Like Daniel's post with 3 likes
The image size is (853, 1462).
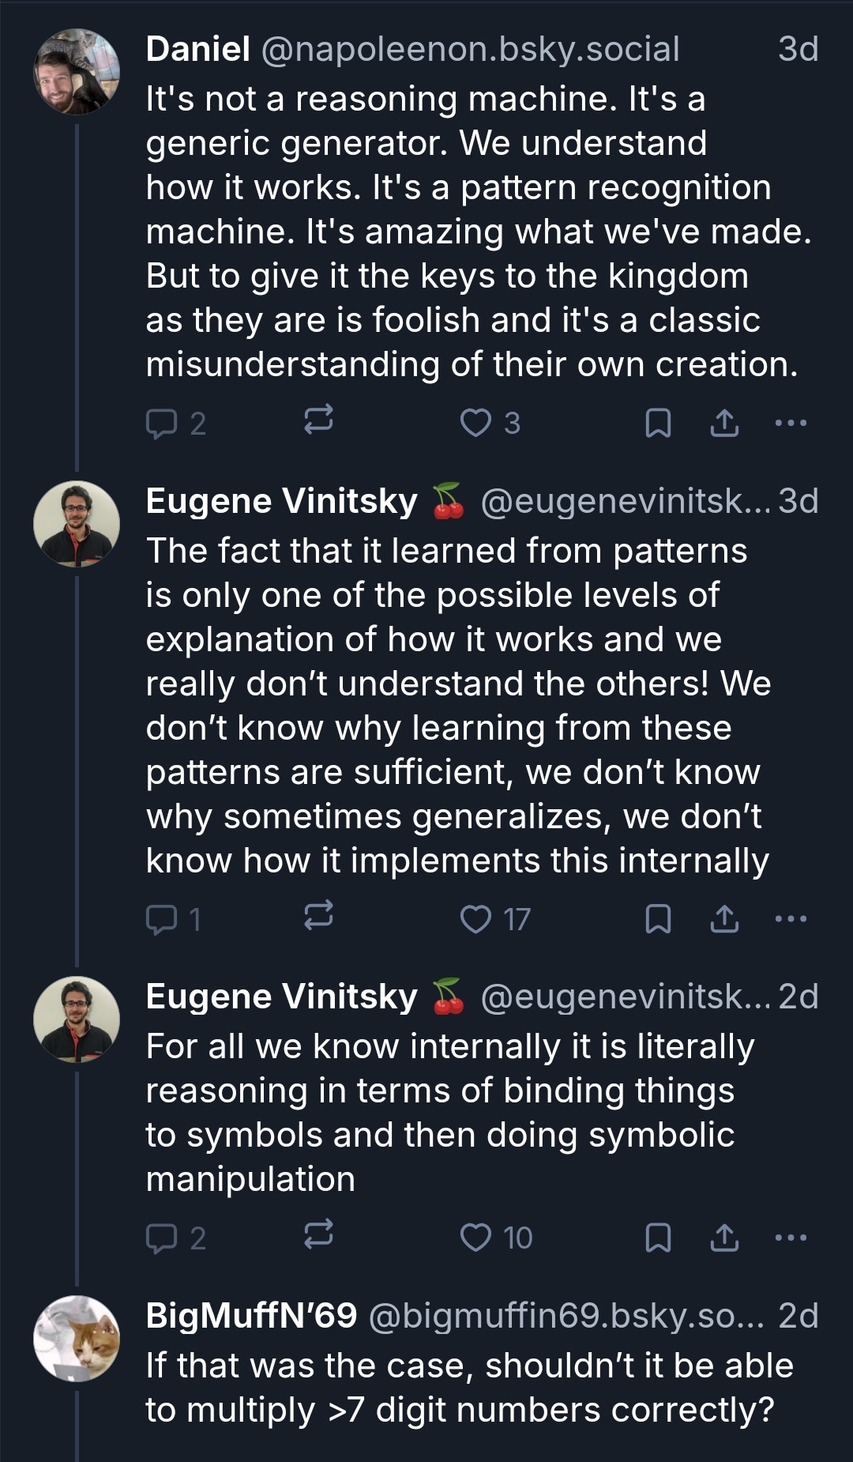click(476, 424)
